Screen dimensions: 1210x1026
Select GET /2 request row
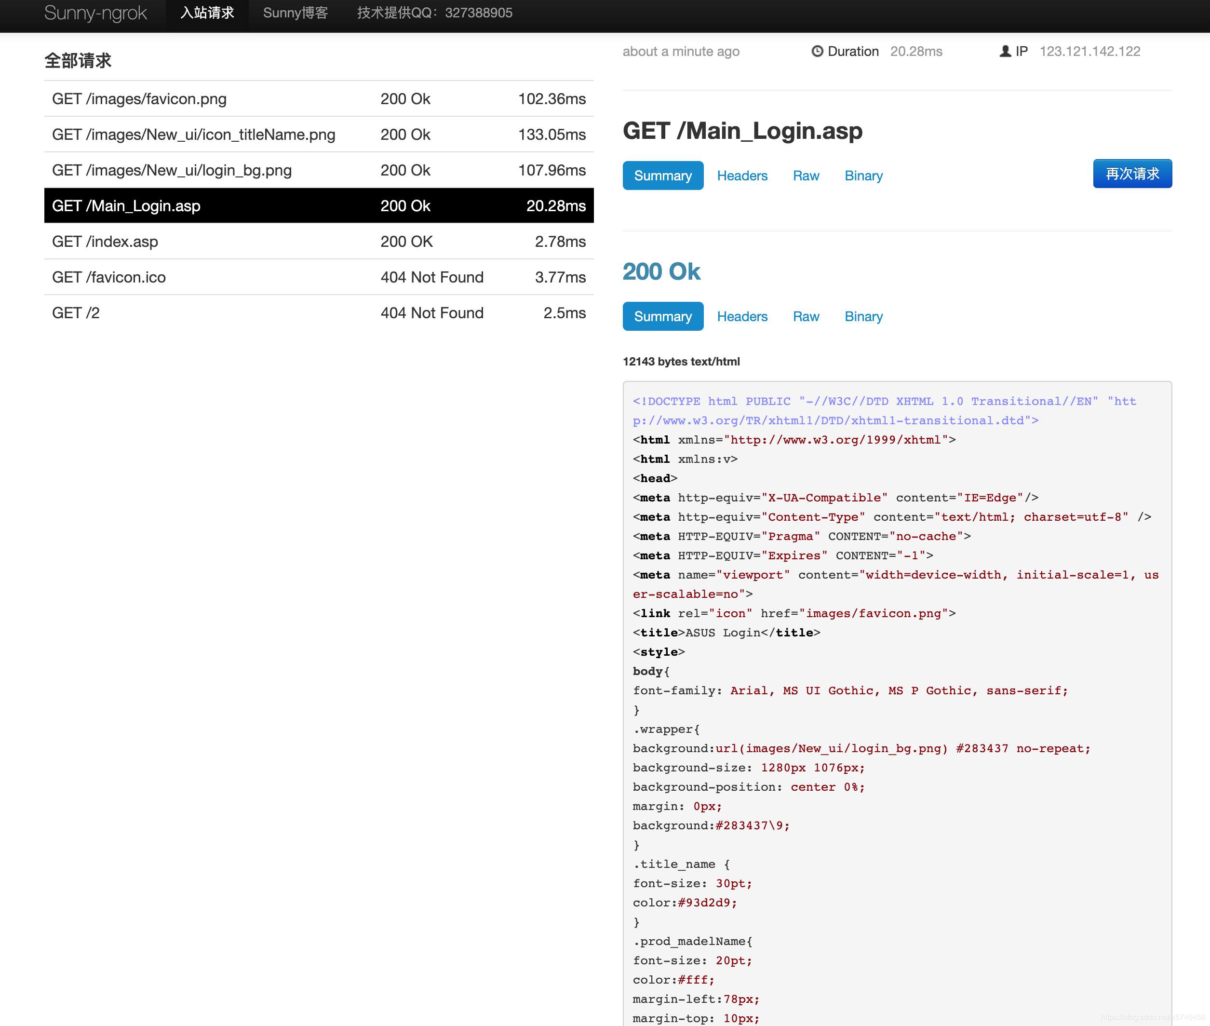coord(319,313)
